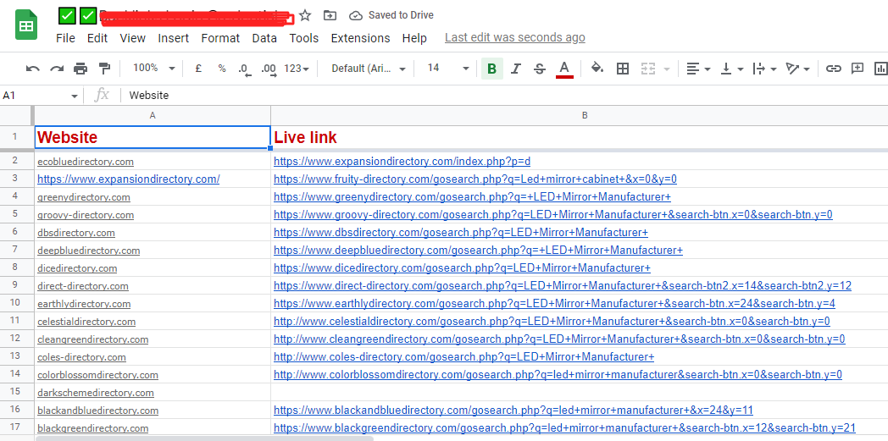The image size is (888, 441).
Task: Open Google Sheets home icon
Action: point(26,26)
